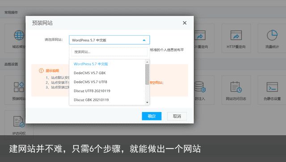Screen dimensions: 286x162
Task: Click the orange 提示说明 info icon
Action: [41, 71]
